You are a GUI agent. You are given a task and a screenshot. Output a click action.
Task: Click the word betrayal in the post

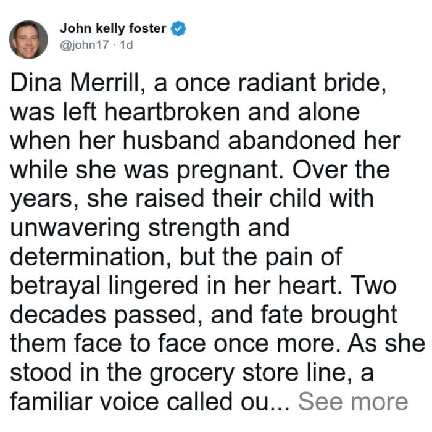[x=55, y=286]
